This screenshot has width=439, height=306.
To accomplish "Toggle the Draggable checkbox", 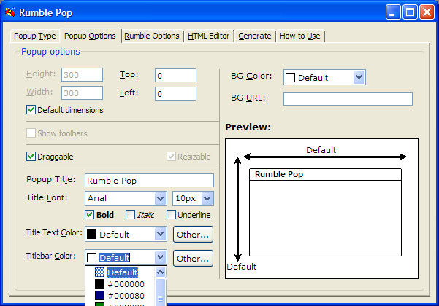I will (x=31, y=157).
